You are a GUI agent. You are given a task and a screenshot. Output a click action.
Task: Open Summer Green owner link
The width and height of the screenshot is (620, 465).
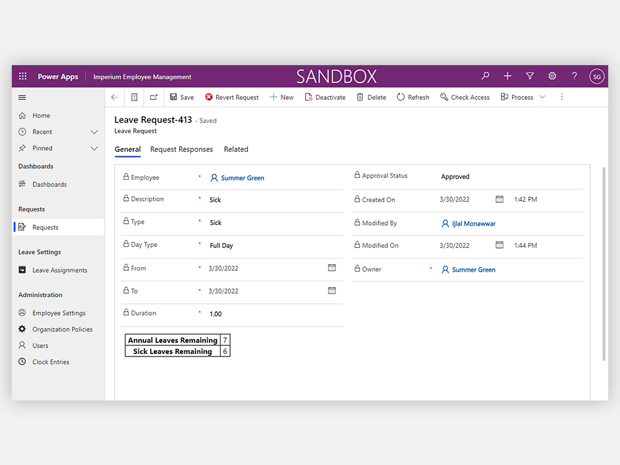[x=474, y=270]
